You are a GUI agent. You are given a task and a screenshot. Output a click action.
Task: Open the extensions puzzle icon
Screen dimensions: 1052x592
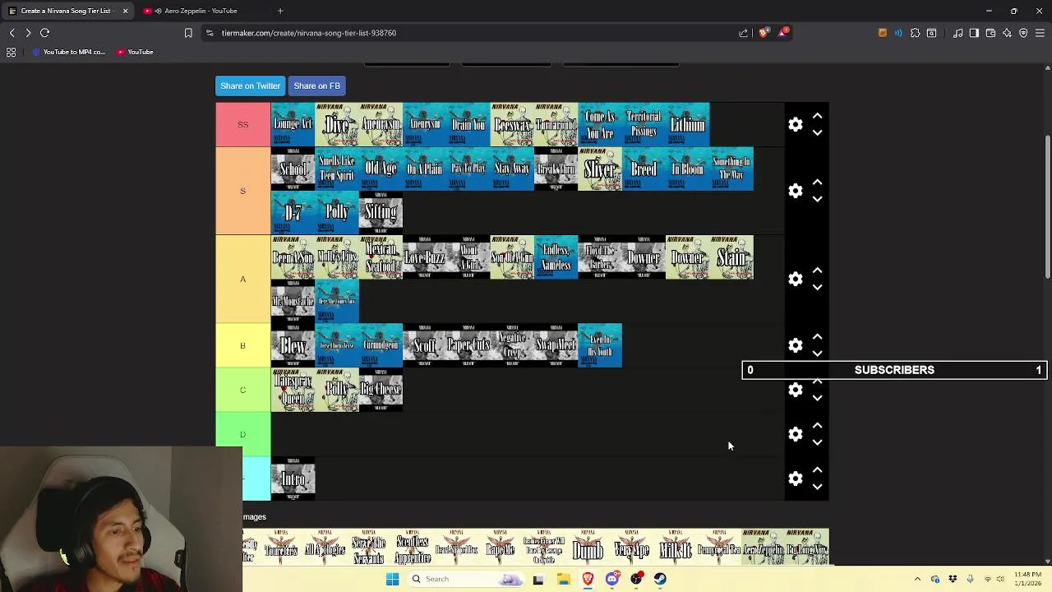click(915, 33)
